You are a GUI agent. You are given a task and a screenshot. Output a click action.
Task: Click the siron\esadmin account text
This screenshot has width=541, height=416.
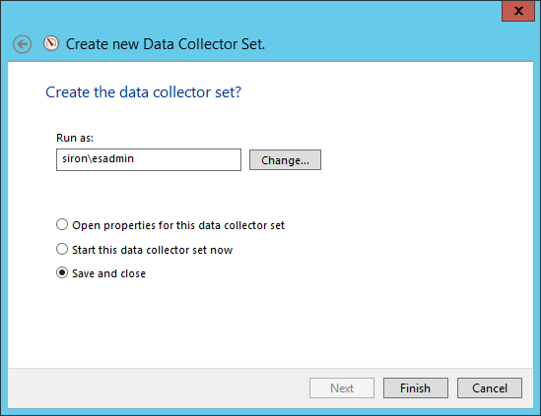[x=98, y=158]
